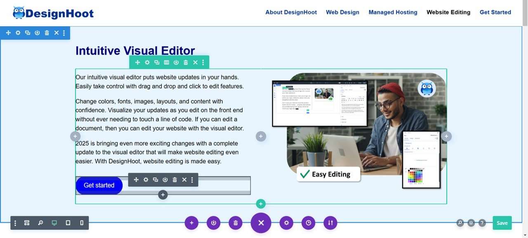Add a new element with the purple plus circle

[x=191, y=223]
